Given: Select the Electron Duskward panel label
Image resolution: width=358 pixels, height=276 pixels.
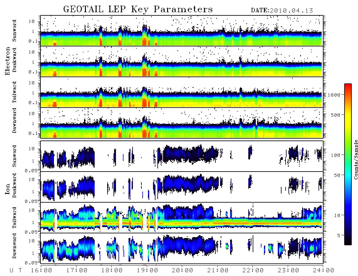Looking at the screenshot, I should coord(14,60).
